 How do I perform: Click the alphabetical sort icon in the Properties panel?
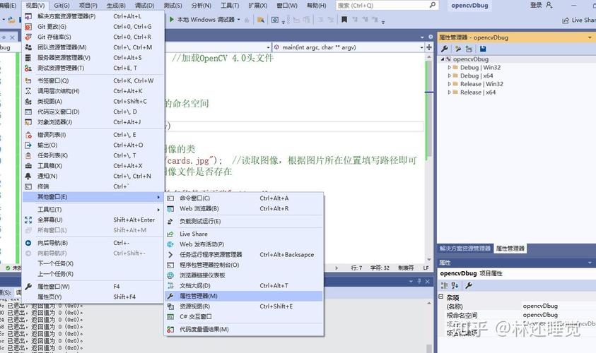pyautogui.click(x=455, y=285)
